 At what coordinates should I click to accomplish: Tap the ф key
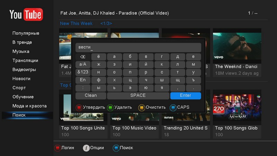click(x=99, y=80)
